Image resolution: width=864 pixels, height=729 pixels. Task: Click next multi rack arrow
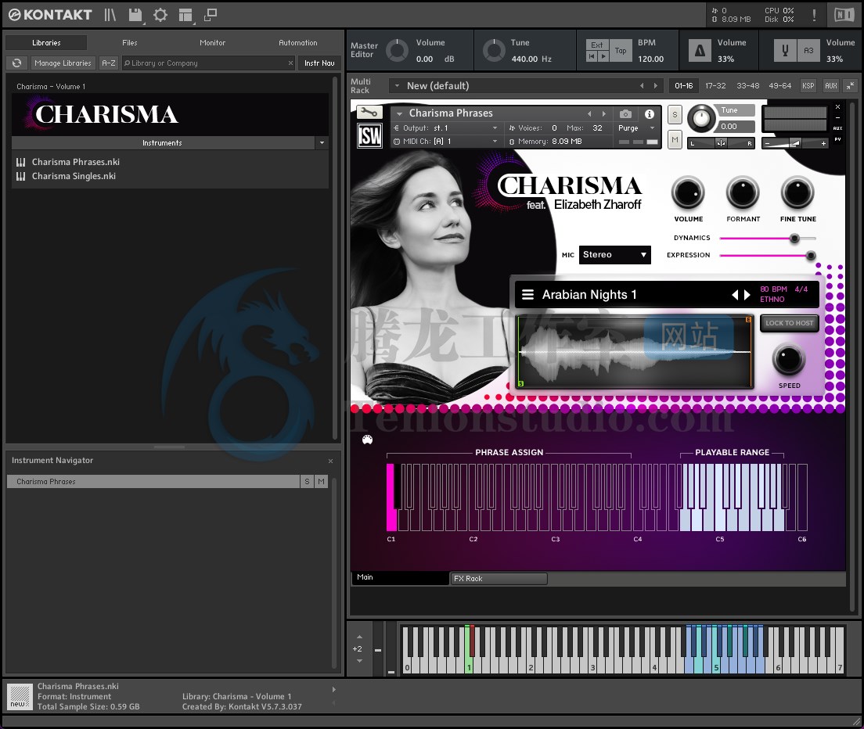[x=655, y=86]
